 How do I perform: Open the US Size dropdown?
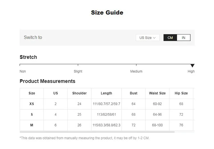click(147, 38)
